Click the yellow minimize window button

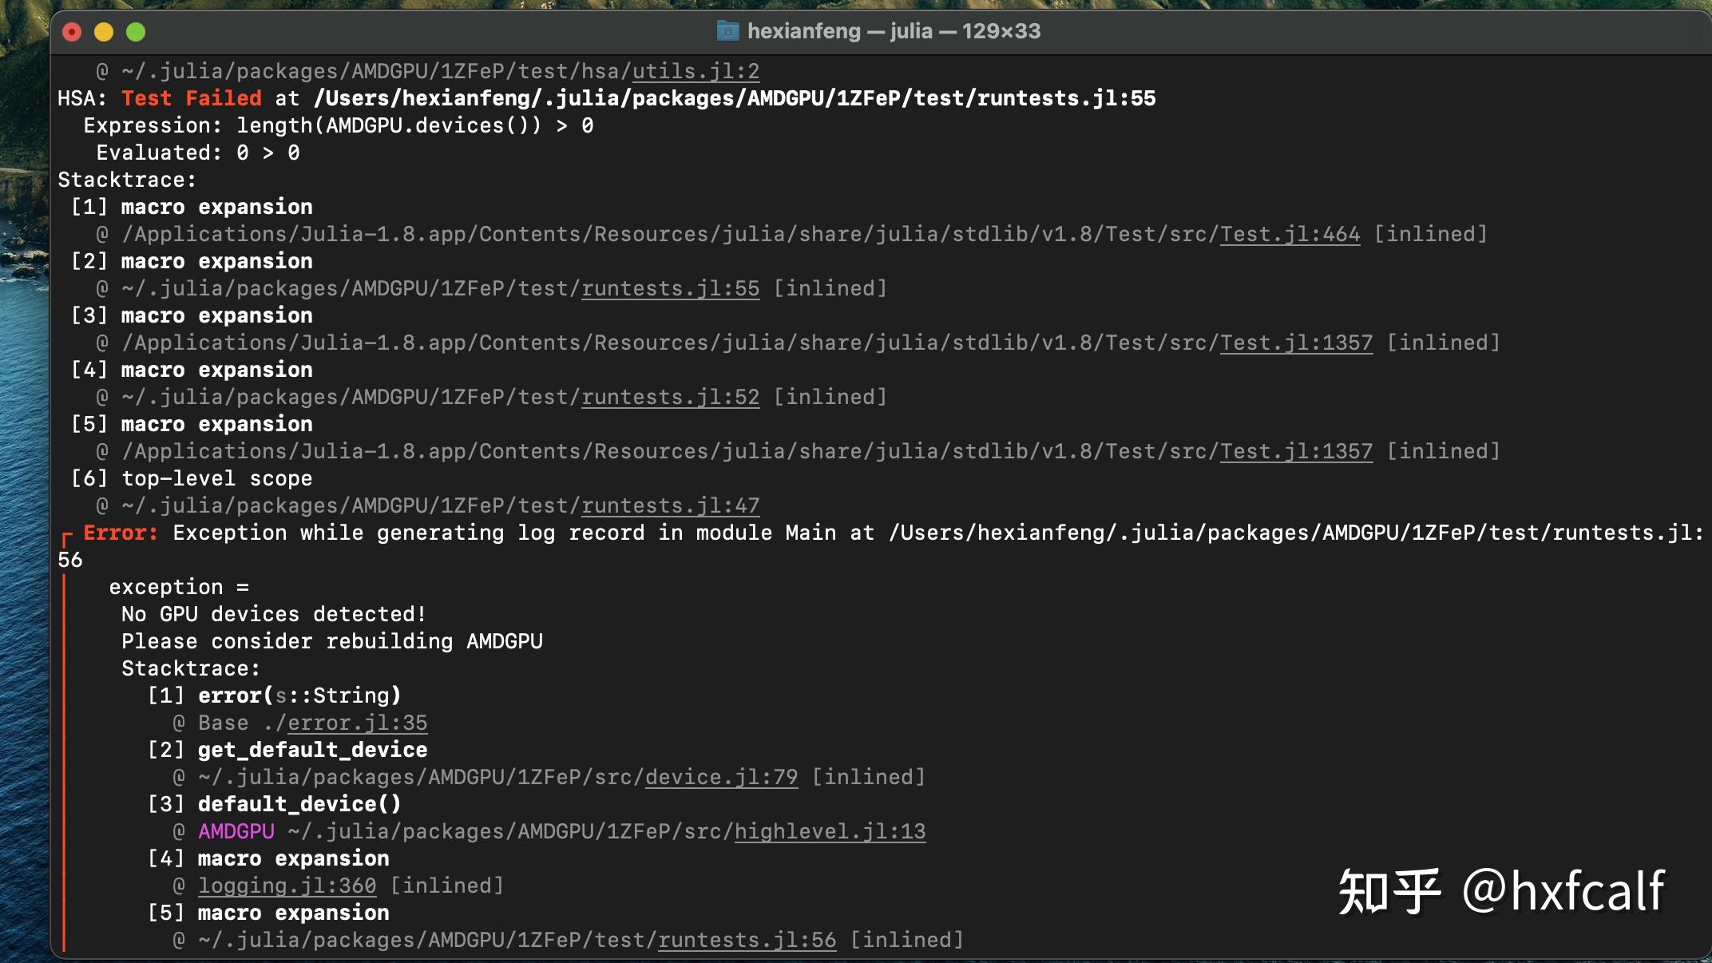[x=104, y=32]
